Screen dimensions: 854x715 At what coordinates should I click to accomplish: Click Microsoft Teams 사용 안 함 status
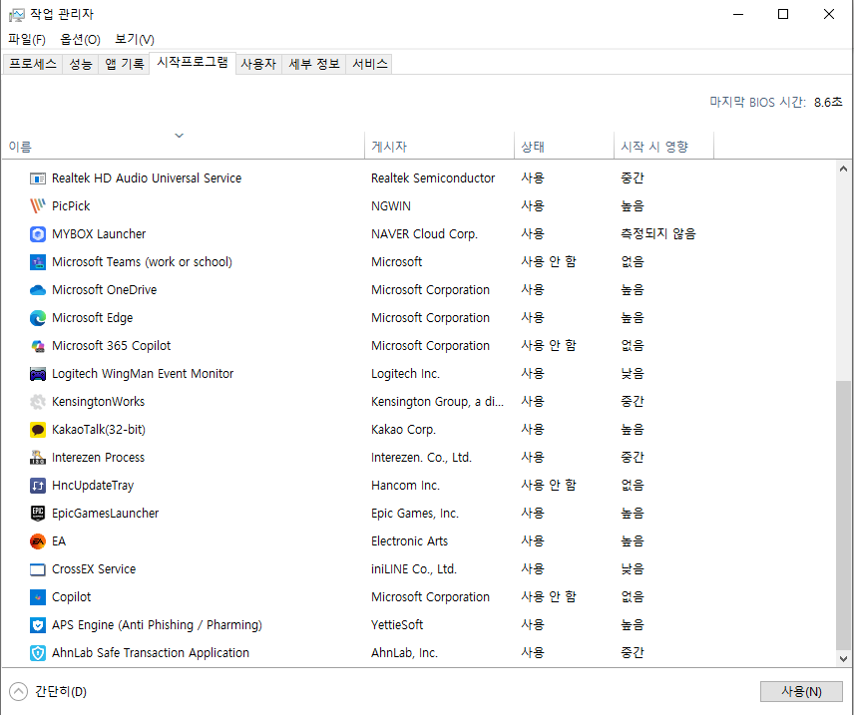[x=549, y=262]
